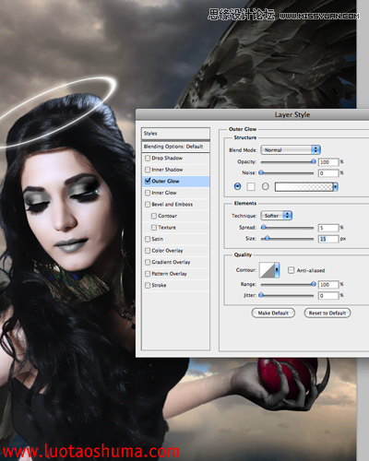Toggle the Stroke style checkbox
The width and height of the screenshot is (369, 461).
coord(148,285)
